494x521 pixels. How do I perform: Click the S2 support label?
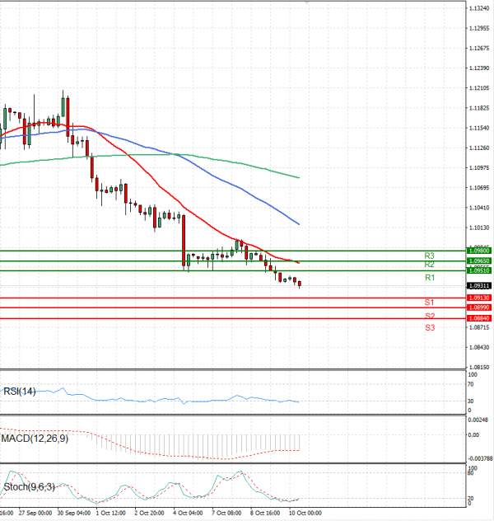(430, 316)
